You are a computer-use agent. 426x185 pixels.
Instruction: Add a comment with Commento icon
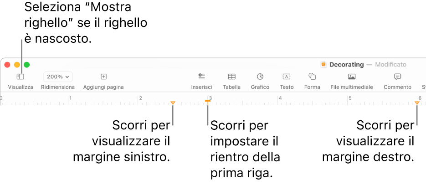pyautogui.click(x=397, y=77)
